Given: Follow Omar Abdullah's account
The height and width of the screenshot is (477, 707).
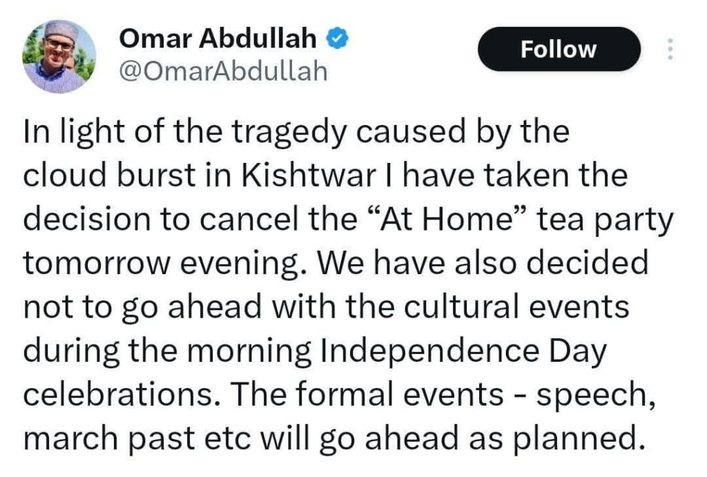Looking at the screenshot, I should coord(559,49).
